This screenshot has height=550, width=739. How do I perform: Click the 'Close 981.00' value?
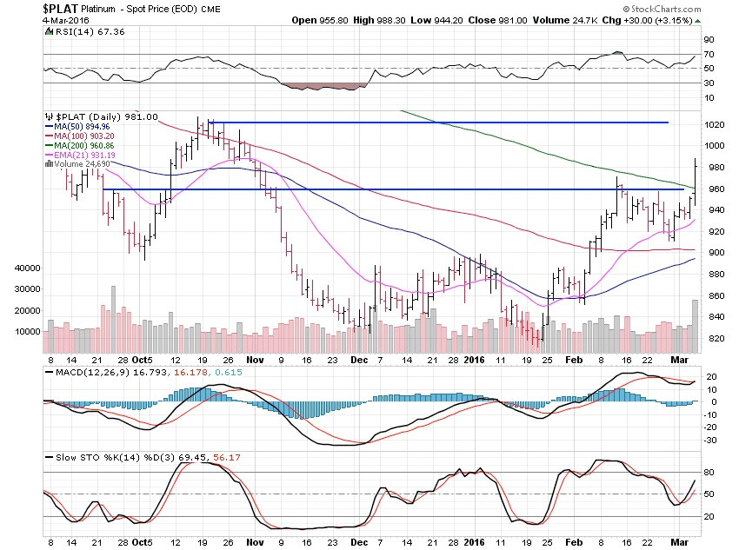point(497,20)
